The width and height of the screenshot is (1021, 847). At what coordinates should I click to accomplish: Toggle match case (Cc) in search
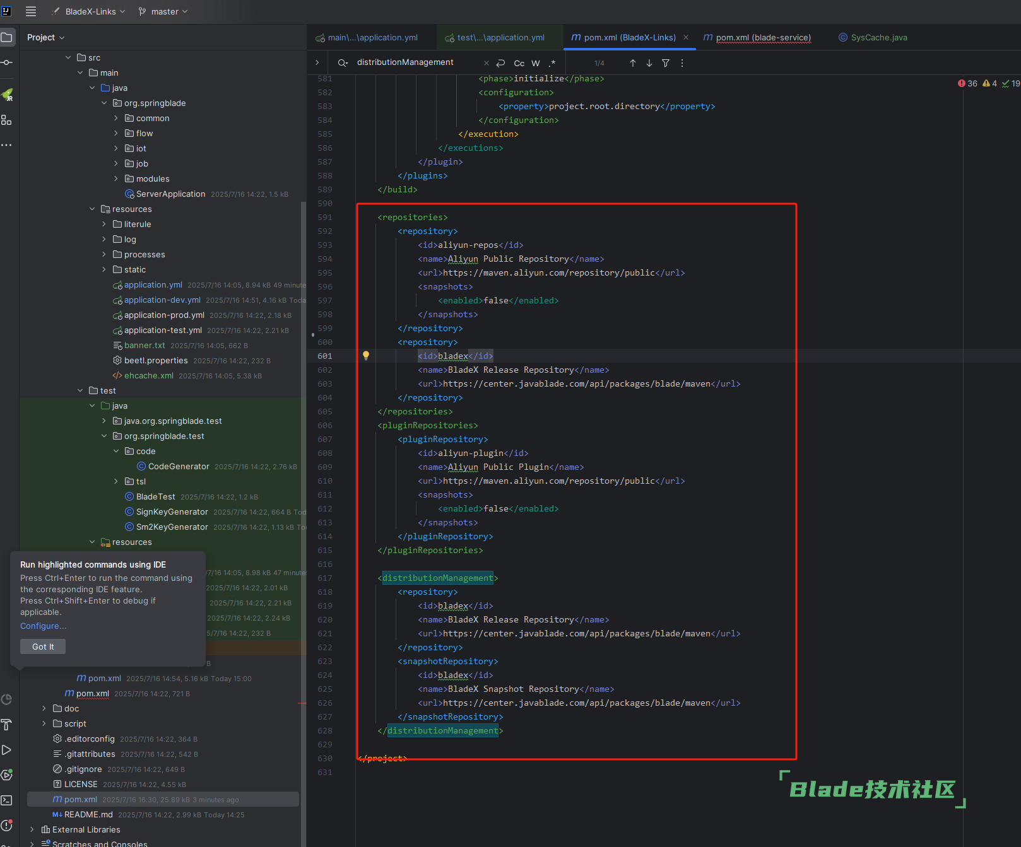point(519,63)
